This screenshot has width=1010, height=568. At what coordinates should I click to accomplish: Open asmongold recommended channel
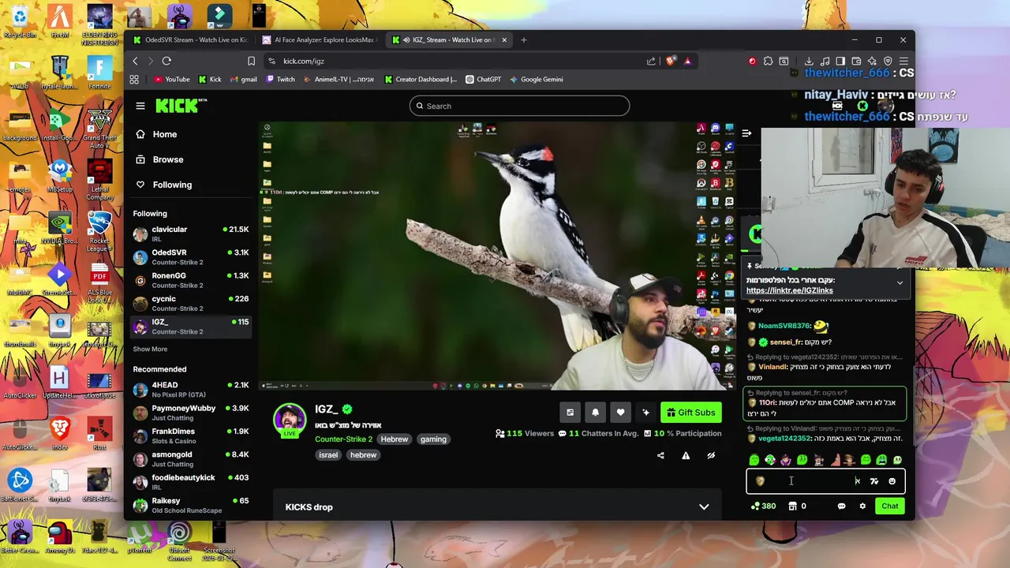[x=190, y=459]
